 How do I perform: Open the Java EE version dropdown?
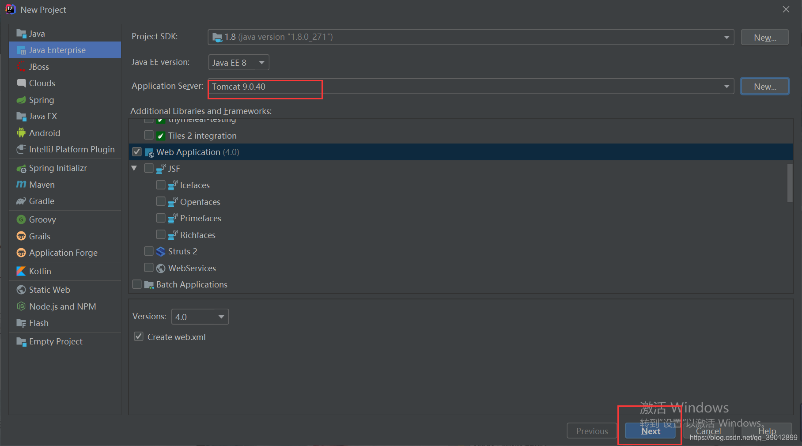pos(238,63)
